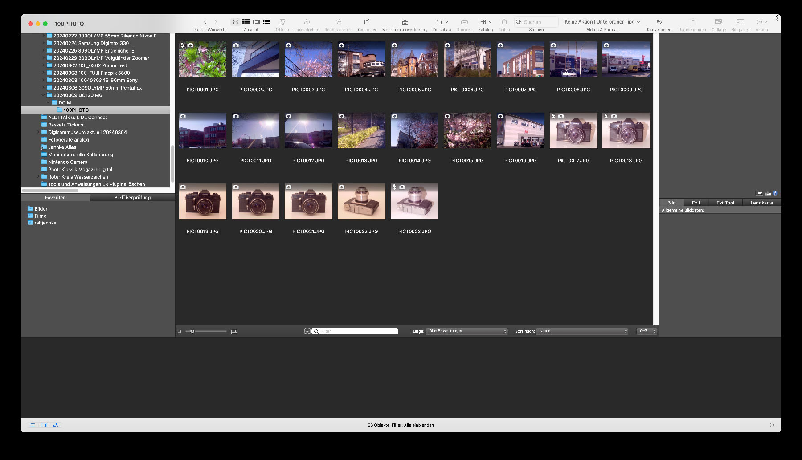Screen dimensions: 802x460
Task: Click the Filter input field
Action: [x=355, y=331]
